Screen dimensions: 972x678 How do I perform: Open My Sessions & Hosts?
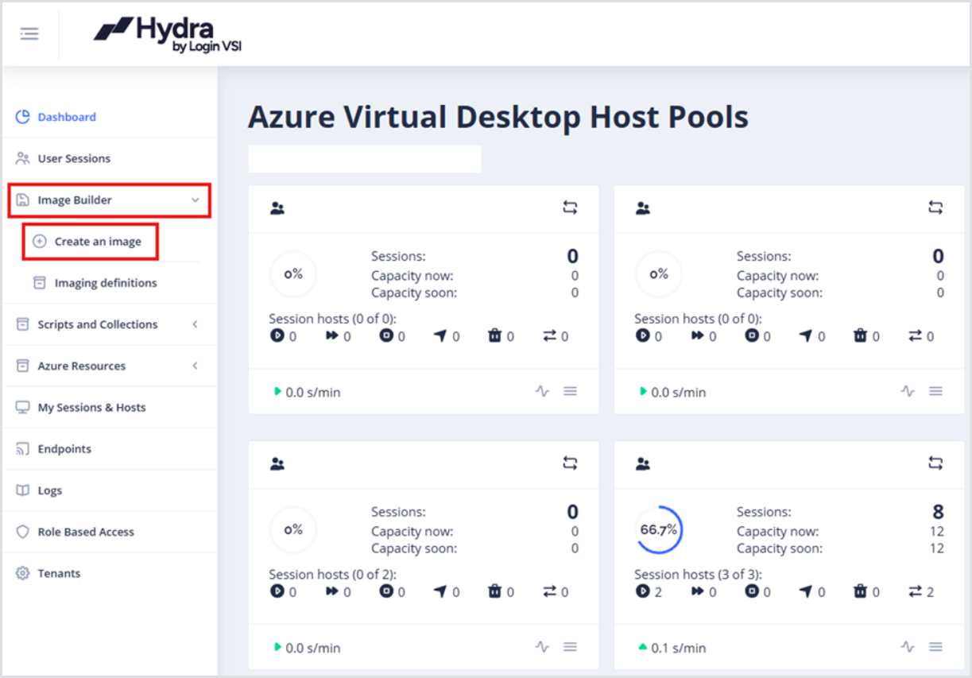click(x=91, y=407)
